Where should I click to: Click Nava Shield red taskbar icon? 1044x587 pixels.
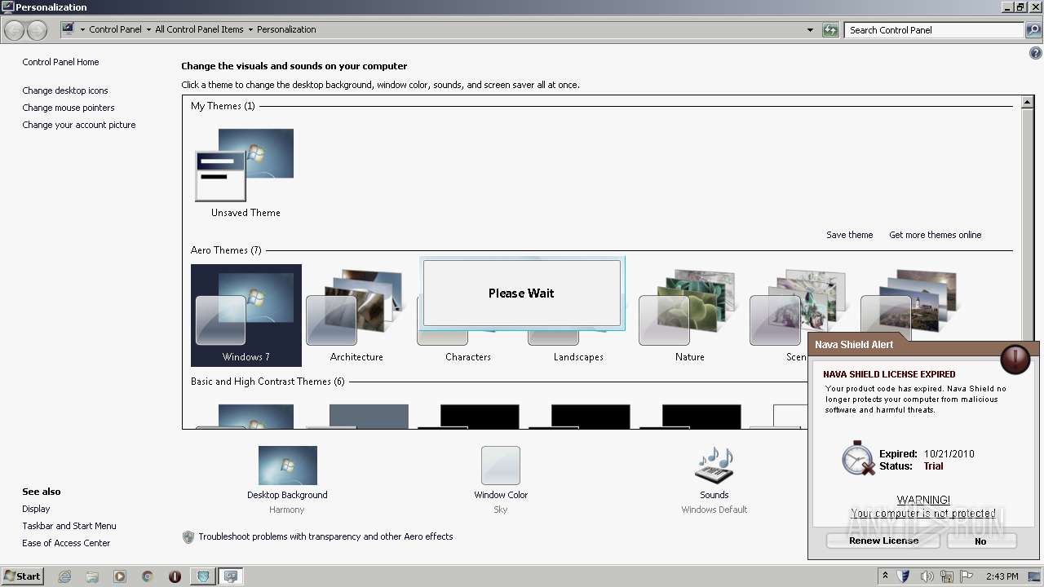pos(175,576)
